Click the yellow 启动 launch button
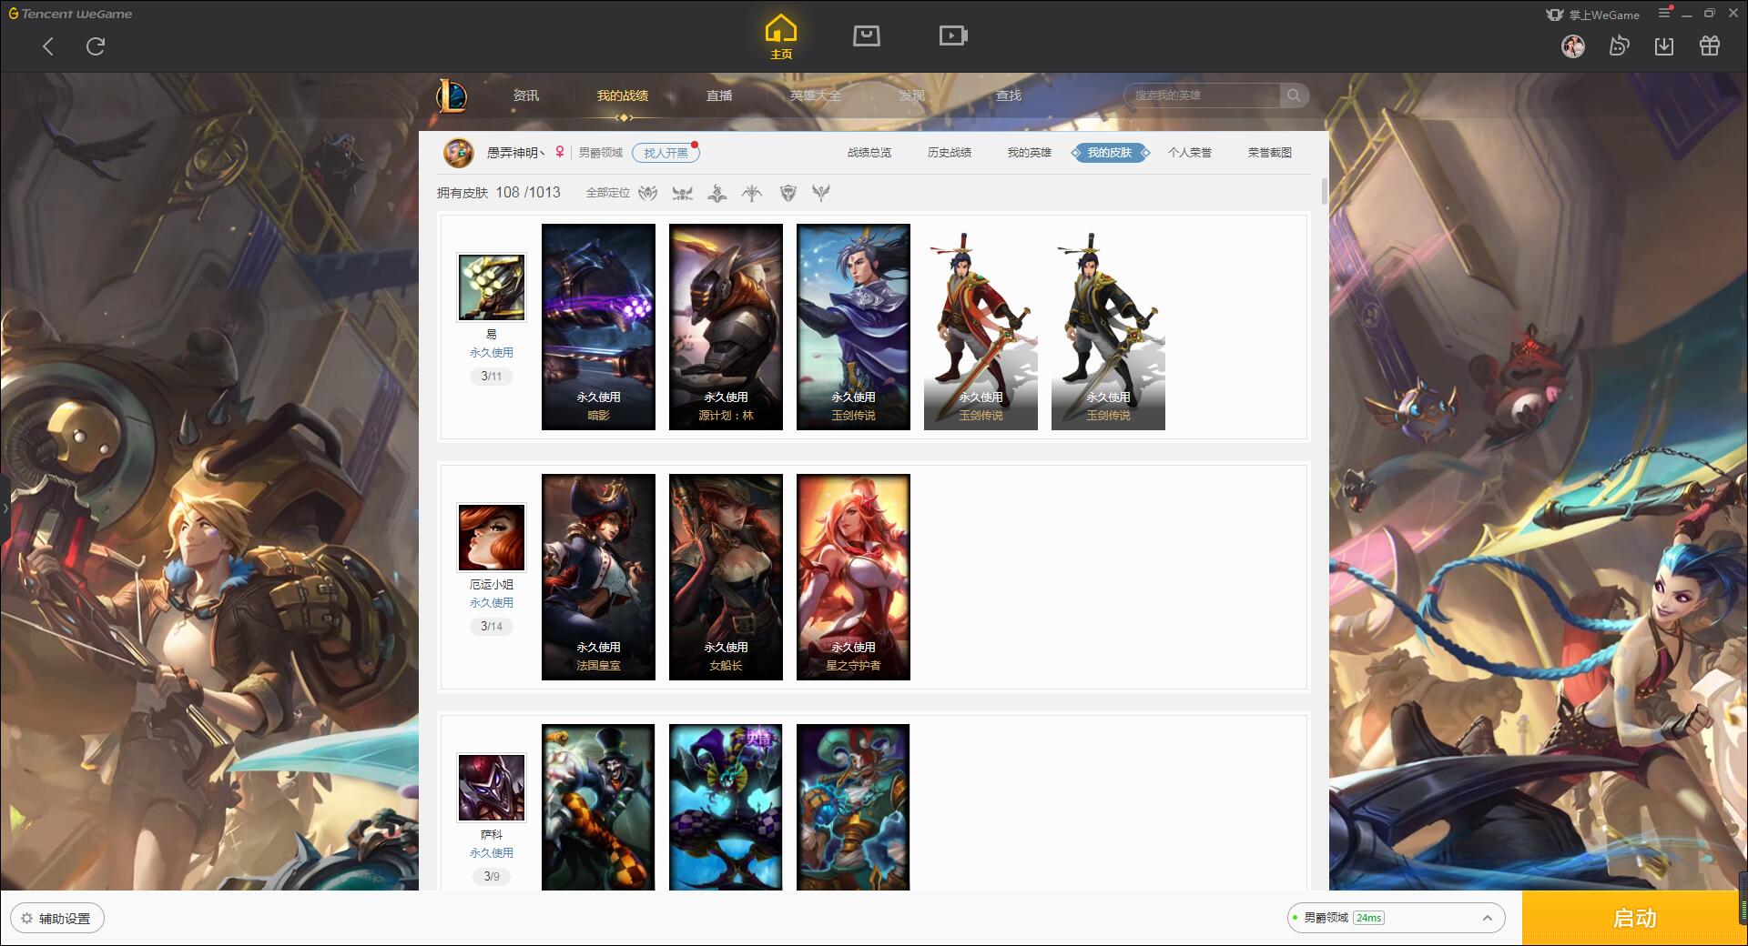 pos(1634,918)
